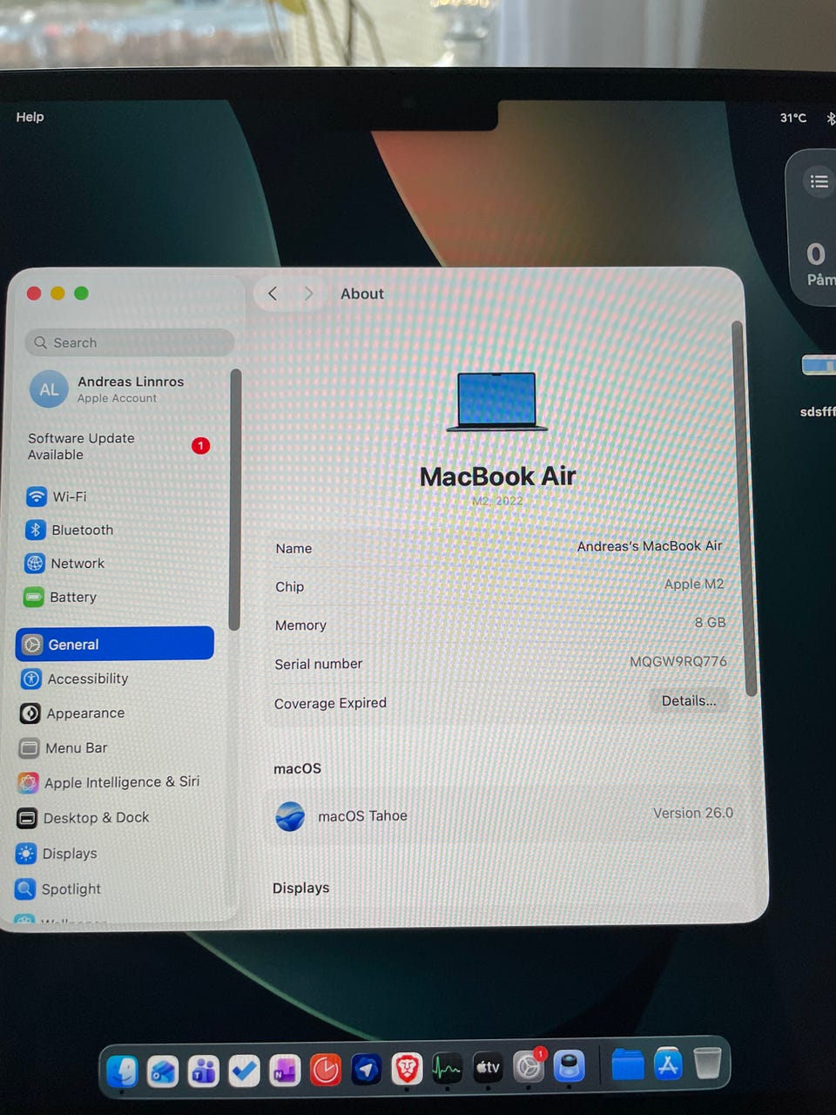Viewport: 836px width, 1115px height.
Task: Click the Search field in Settings
Action: 130,342
